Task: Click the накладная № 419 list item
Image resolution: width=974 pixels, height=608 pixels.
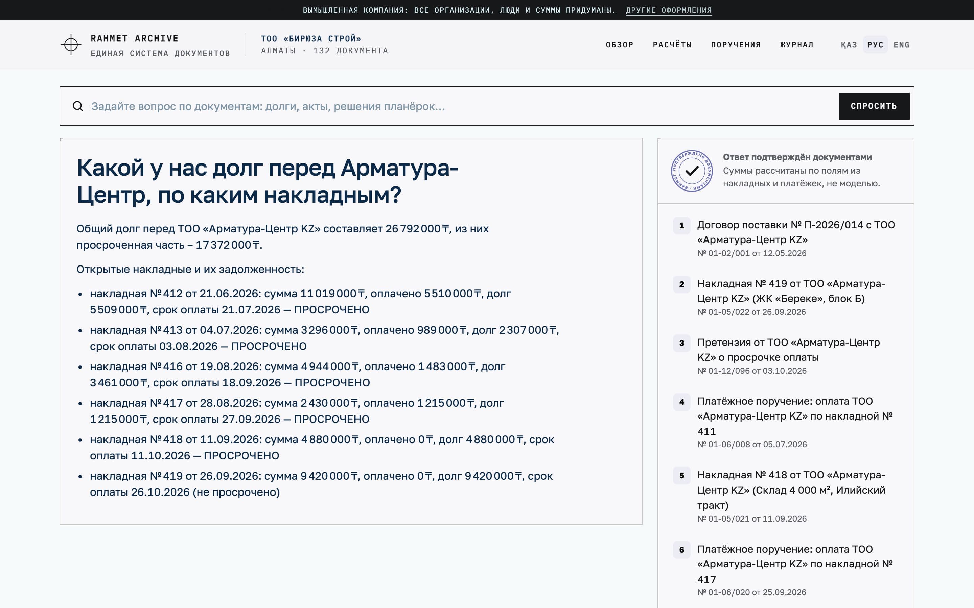Action: click(x=321, y=484)
